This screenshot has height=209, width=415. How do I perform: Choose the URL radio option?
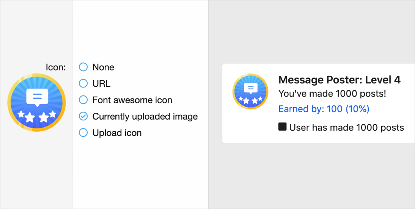(83, 84)
